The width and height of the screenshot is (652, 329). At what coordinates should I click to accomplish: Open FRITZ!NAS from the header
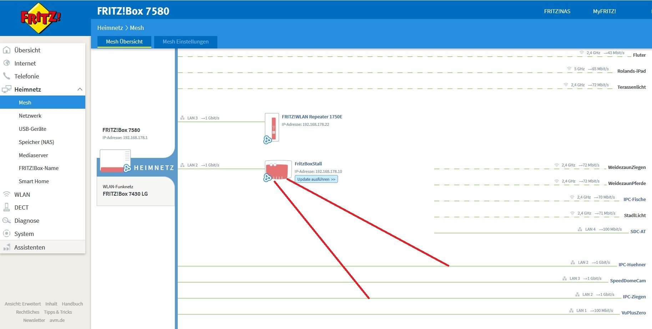[x=557, y=11]
